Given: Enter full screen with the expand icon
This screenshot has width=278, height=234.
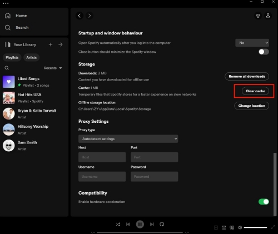Looking at the screenshot, I should [x=273, y=227].
